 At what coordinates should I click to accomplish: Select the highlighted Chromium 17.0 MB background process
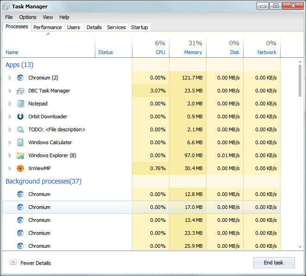pos(142,207)
